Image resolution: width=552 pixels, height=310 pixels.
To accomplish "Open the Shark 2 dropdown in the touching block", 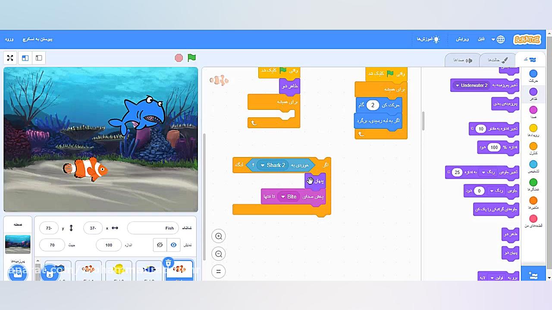I will [273, 165].
